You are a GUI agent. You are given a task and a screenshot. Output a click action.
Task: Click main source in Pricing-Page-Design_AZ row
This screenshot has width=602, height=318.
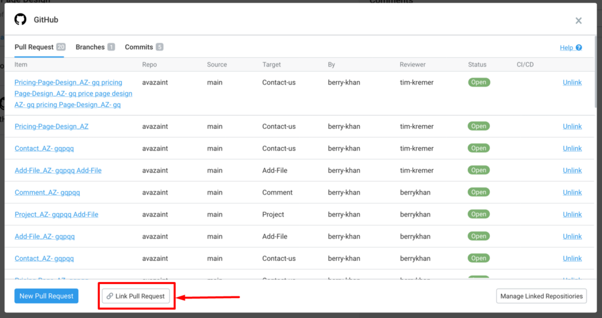click(x=215, y=126)
